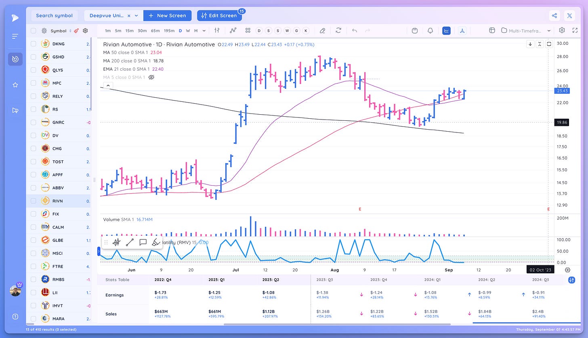Check the TOST row checkbox
Viewport: 588px width, 338px height.
pyautogui.click(x=33, y=162)
